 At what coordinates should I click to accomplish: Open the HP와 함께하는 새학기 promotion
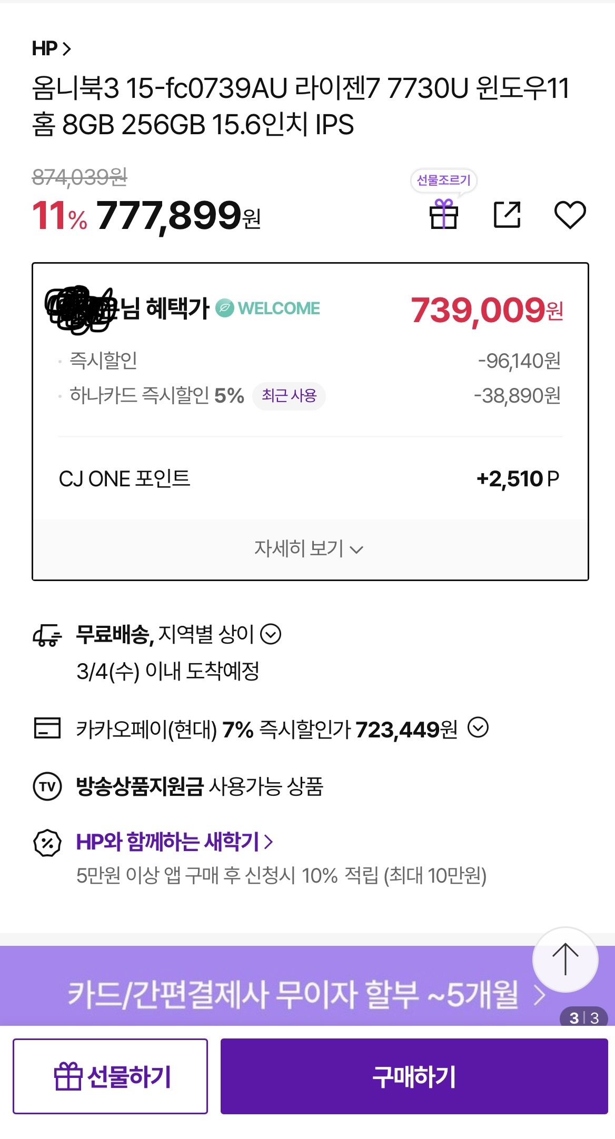click(x=175, y=842)
